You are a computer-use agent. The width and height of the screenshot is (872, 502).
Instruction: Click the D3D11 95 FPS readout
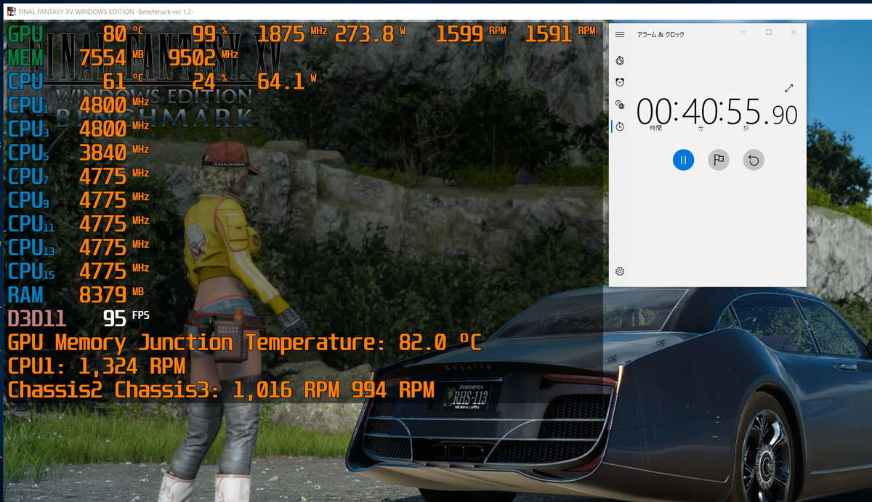click(78, 318)
